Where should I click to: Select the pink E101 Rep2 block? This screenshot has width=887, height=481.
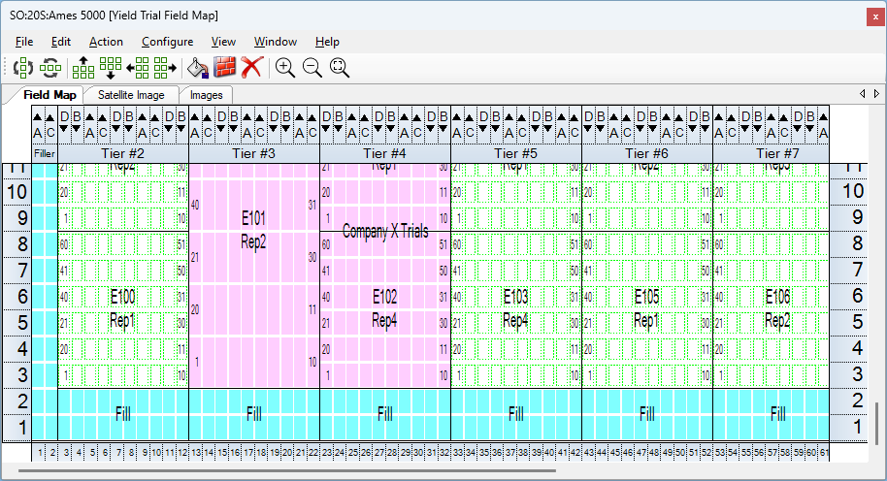254,275
